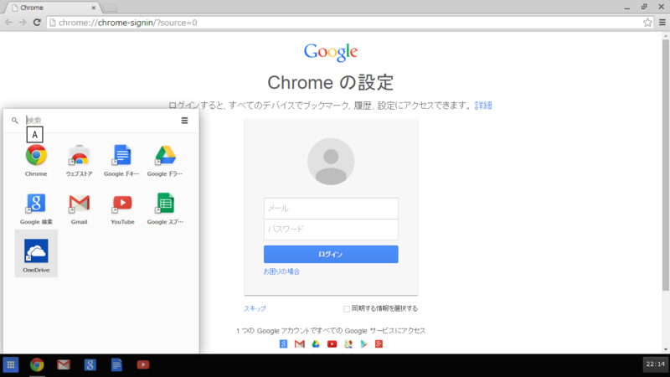Bookmark this page with the star icon
This screenshot has width=670, height=377.
[647, 23]
